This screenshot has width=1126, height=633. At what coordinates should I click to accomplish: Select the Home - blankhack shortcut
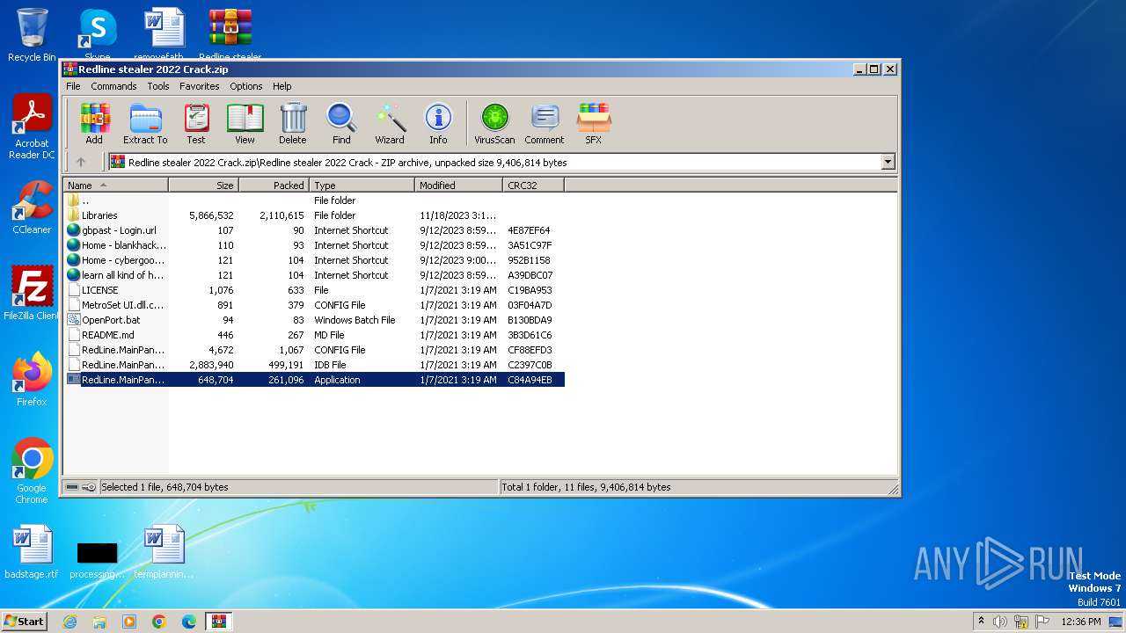[314, 245]
